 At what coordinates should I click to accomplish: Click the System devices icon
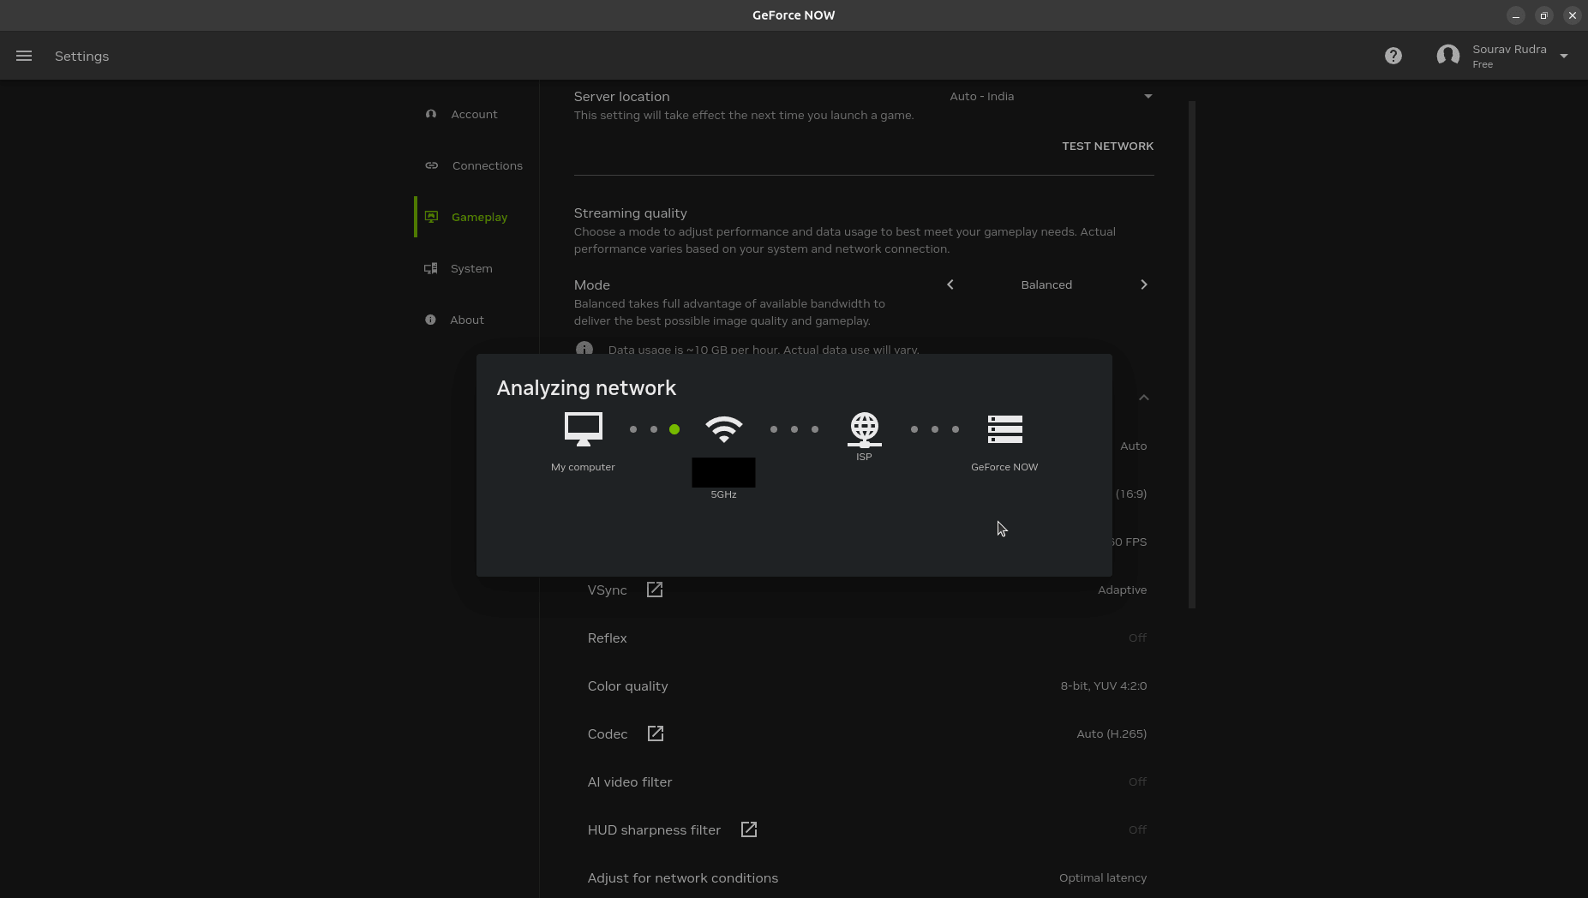pyautogui.click(x=431, y=268)
